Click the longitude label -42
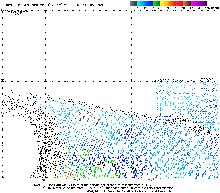The height and width of the screenshot is (193, 220). click(45, 177)
